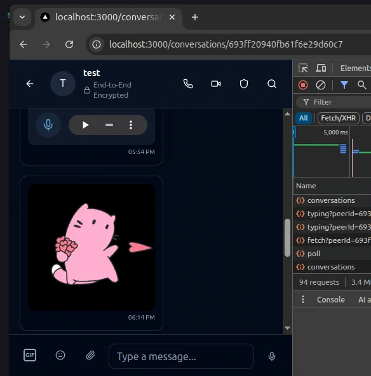
Task: Toggle DevTools device toolbar
Action: tap(321, 68)
